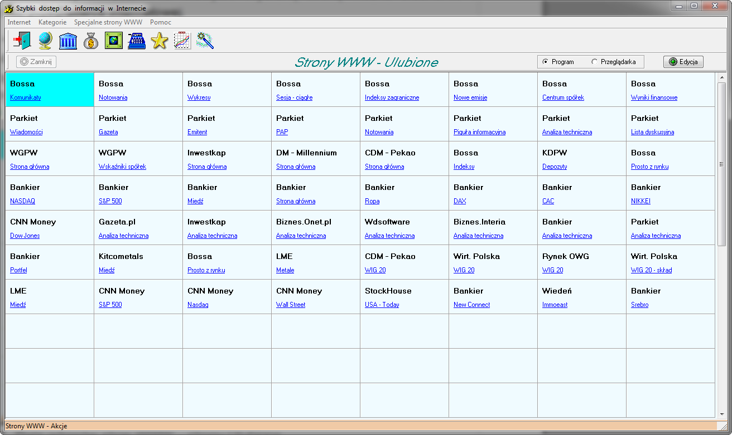Open Parkiet Lista dyskusyjna link
732x435 pixels.
click(x=652, y=132)
